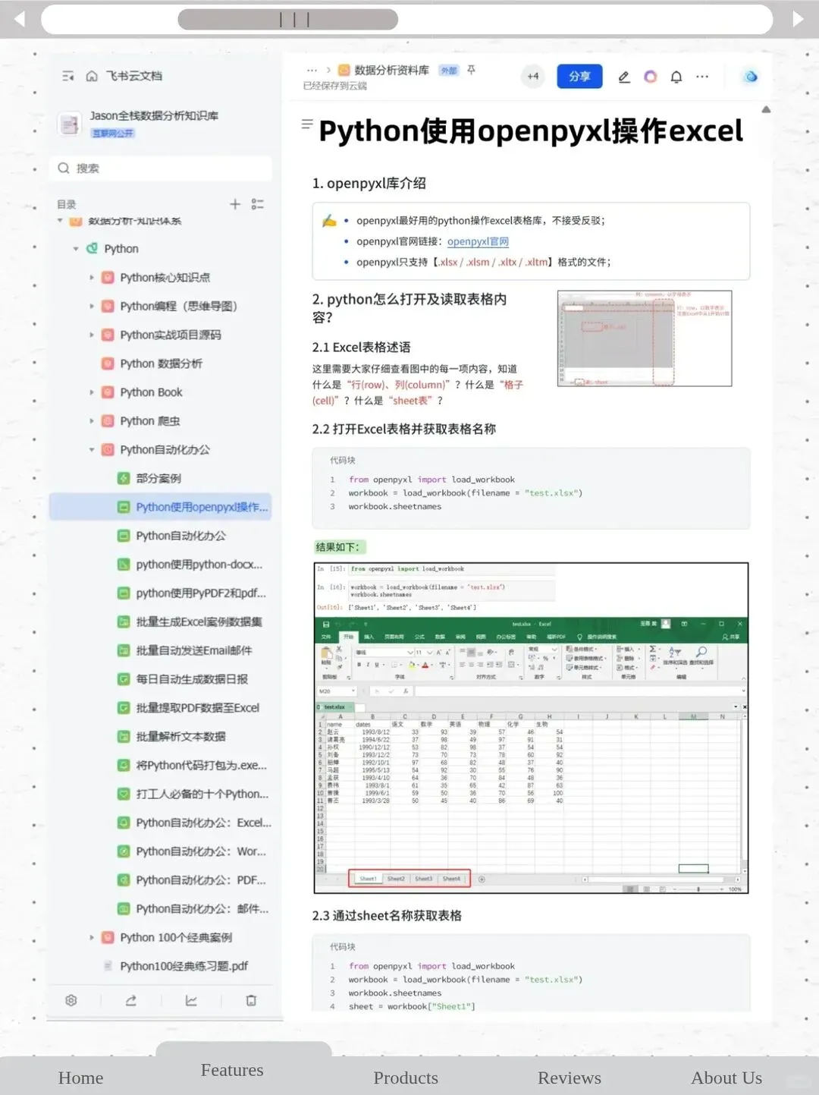Open python使用PyPDF2和pdf page

pyautogui.click(x=201, y=593)
